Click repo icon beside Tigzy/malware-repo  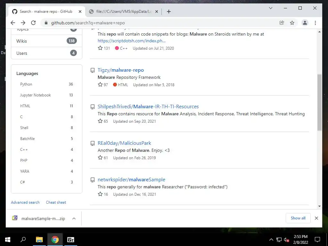click(93, 70)
